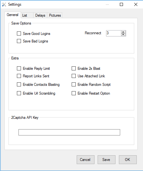Click inside the Reconnect number field
This screenshot has width=143, height=171.
pos(114,33)
